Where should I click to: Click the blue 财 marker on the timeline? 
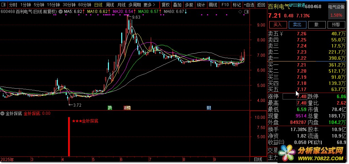click(x=209, y=108)
